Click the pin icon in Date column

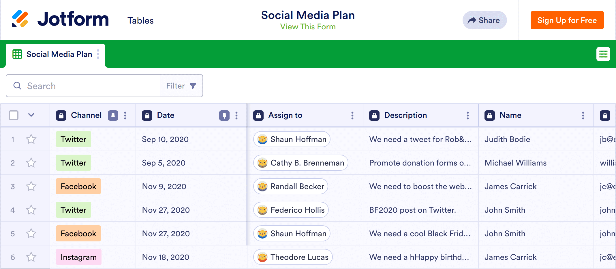coord(224,116)
